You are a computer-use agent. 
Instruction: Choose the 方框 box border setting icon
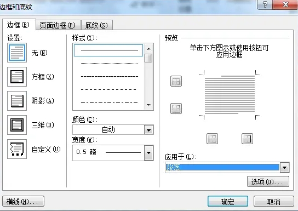coord(17,77)
